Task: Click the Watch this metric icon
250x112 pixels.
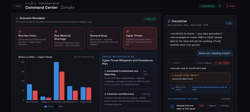Action: tap(173, 88)
